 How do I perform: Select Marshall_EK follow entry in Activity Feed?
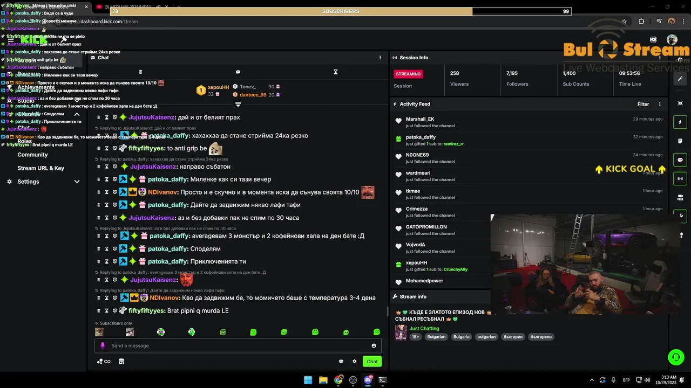click(529, 122)
